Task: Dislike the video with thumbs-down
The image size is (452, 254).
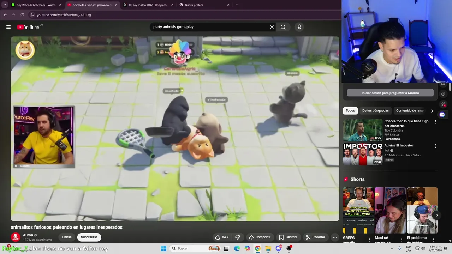Action: tap(238, 237)
